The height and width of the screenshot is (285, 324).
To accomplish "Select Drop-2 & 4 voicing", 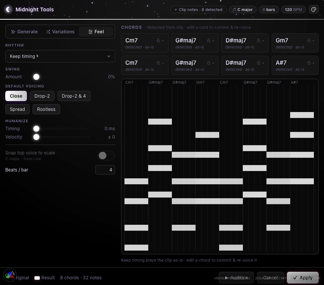I will (74, 96).
